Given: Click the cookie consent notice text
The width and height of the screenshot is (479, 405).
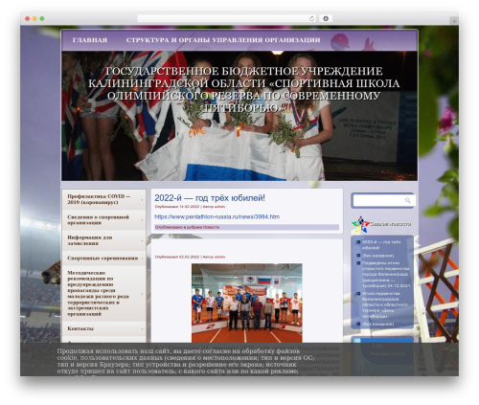Looking at the screenshot, I should 185,361.
